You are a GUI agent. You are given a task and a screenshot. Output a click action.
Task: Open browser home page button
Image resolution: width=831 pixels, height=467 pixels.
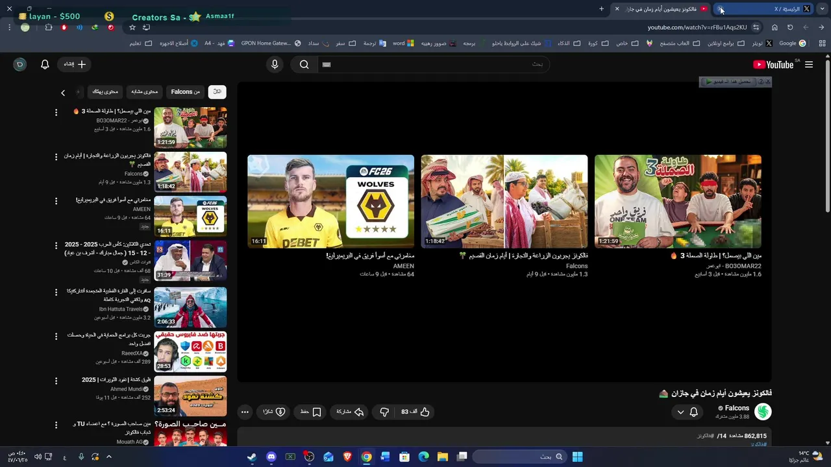(775, 27)
